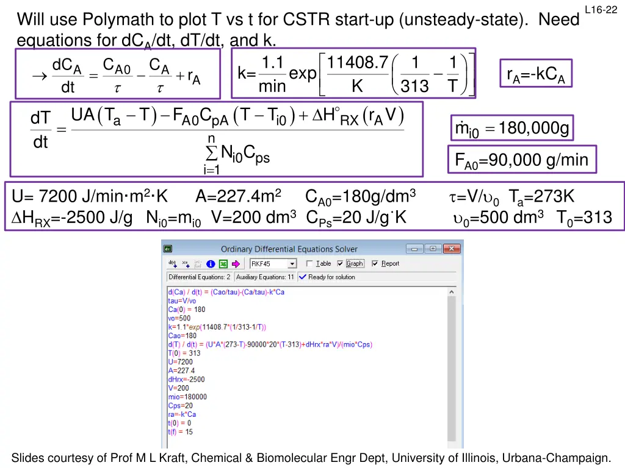
Task: Close the Ordinary Differential Equations Solver window
Action: [x=452, y=249]
